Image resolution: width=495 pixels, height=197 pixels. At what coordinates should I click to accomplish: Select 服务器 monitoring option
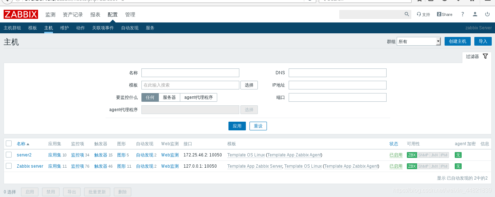169,97
